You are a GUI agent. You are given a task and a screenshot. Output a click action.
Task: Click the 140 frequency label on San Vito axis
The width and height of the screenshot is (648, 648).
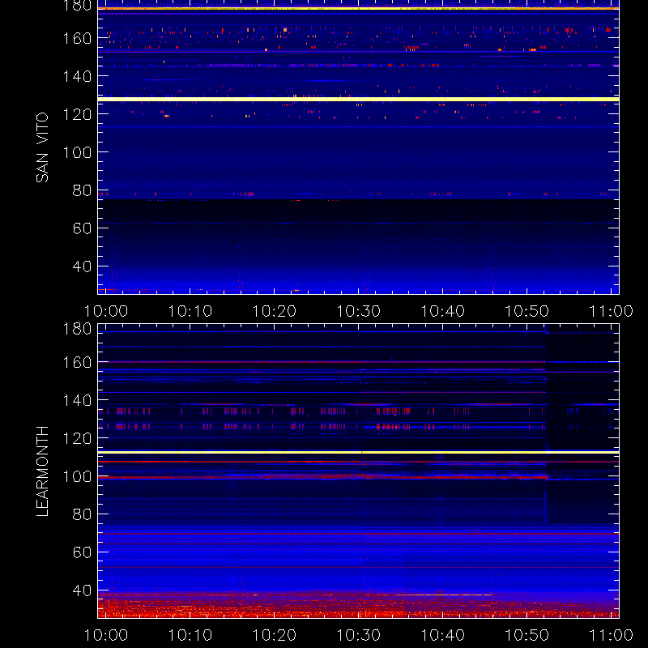click(x=77, y=76)
